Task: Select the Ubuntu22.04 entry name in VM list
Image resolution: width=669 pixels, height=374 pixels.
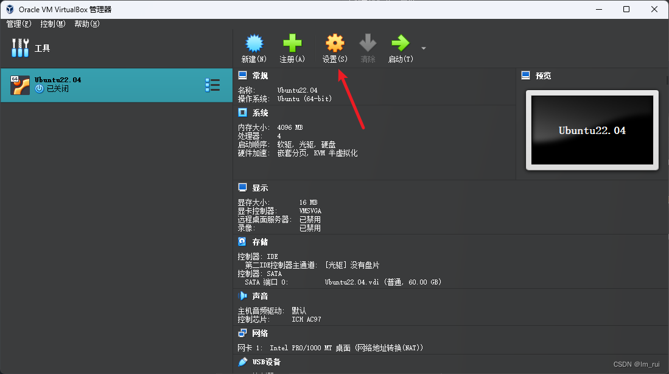Action: [58, 80]
